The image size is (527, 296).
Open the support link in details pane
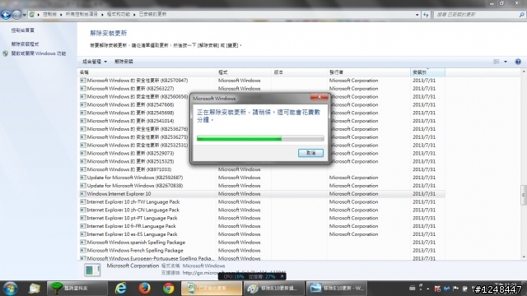click(x=234, y=273)
